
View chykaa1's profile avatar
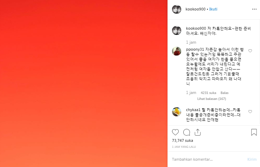point(177,112)
